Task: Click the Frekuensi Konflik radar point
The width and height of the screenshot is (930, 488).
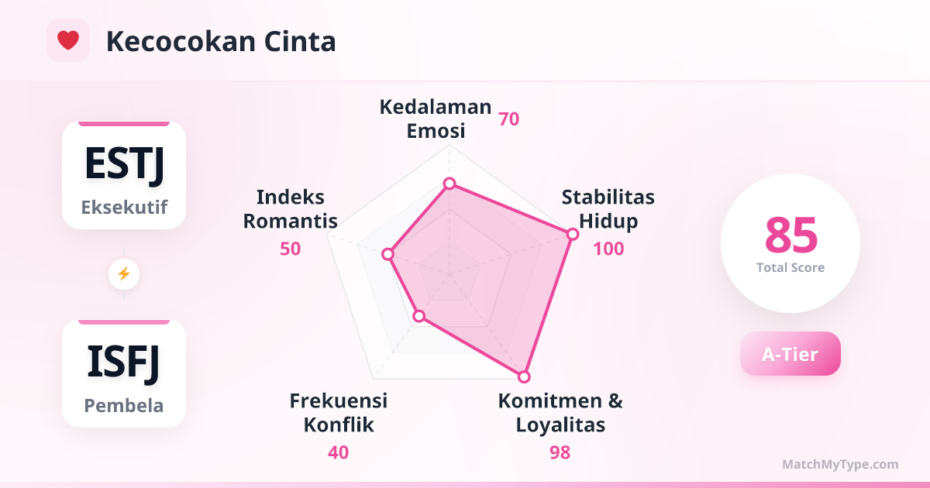Action: pos(419,315)
